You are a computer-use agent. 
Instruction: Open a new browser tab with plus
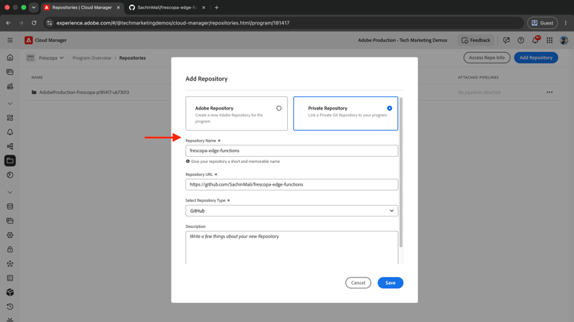[x=217, y=8]
